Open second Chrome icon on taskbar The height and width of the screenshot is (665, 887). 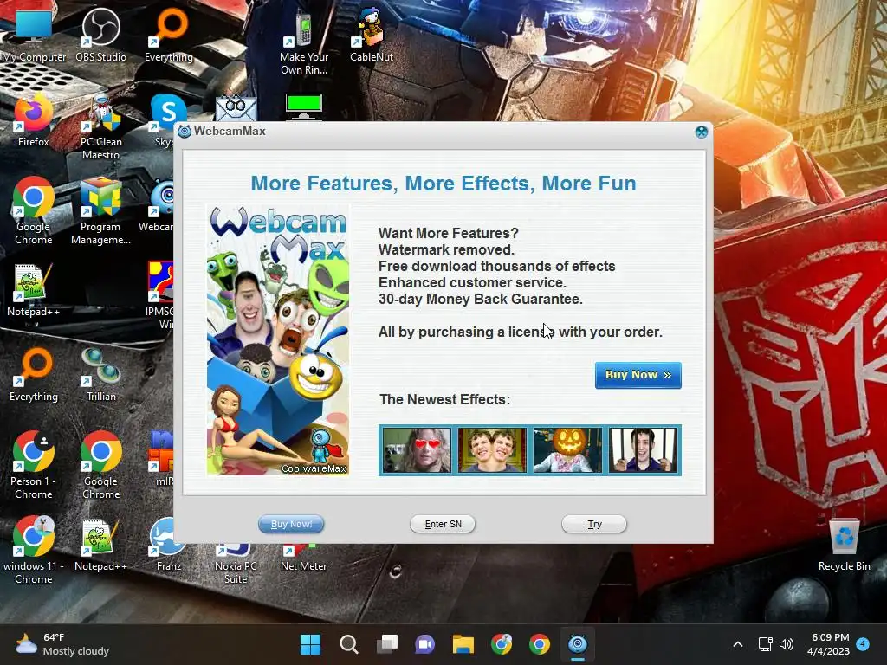[540, 644]
